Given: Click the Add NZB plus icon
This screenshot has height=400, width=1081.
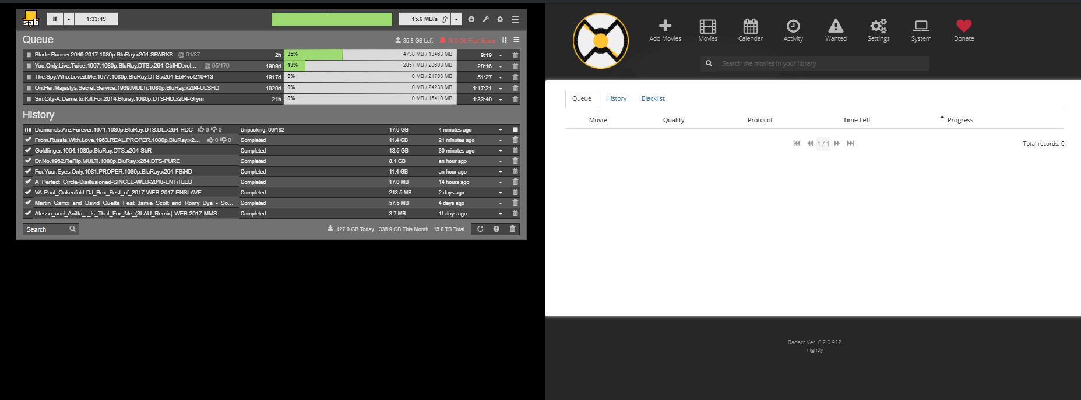Looking at the screenshot, I should click(x=471, y=19).
